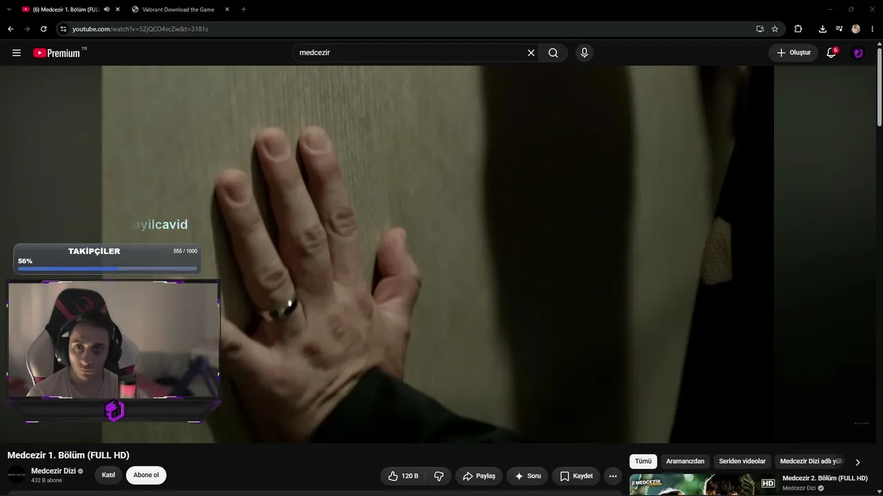
Task: Mute the Medcezir tab audio
Action: click(106, 10)
